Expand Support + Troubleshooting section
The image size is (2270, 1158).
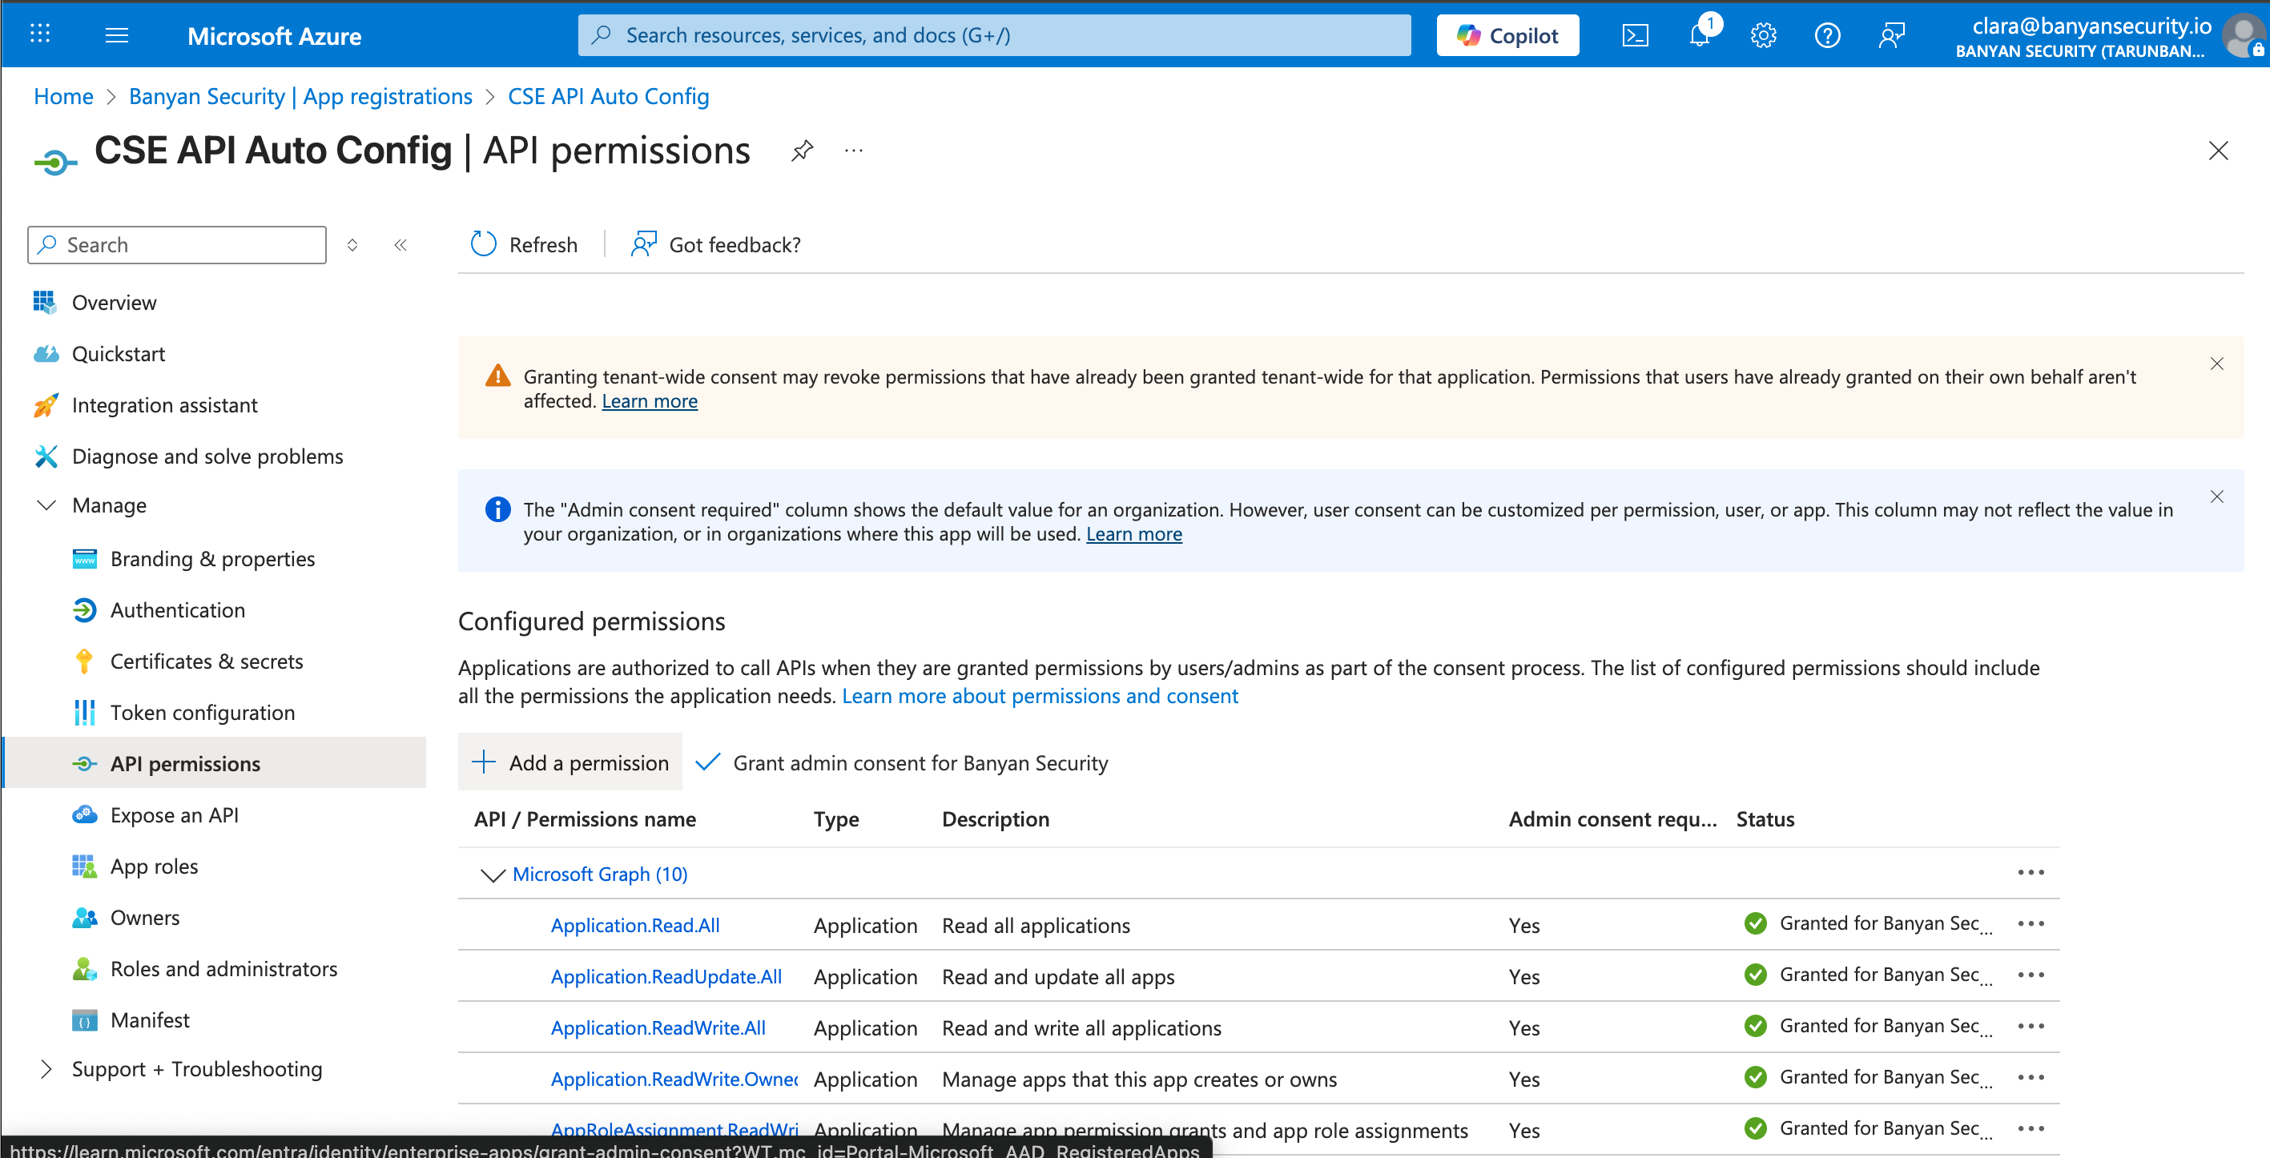tap(46, 1069)
